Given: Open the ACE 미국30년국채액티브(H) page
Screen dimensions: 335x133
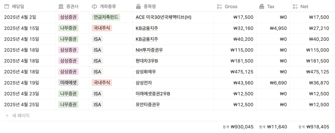Looking at the screenshot, I should (x=163, y=17).
